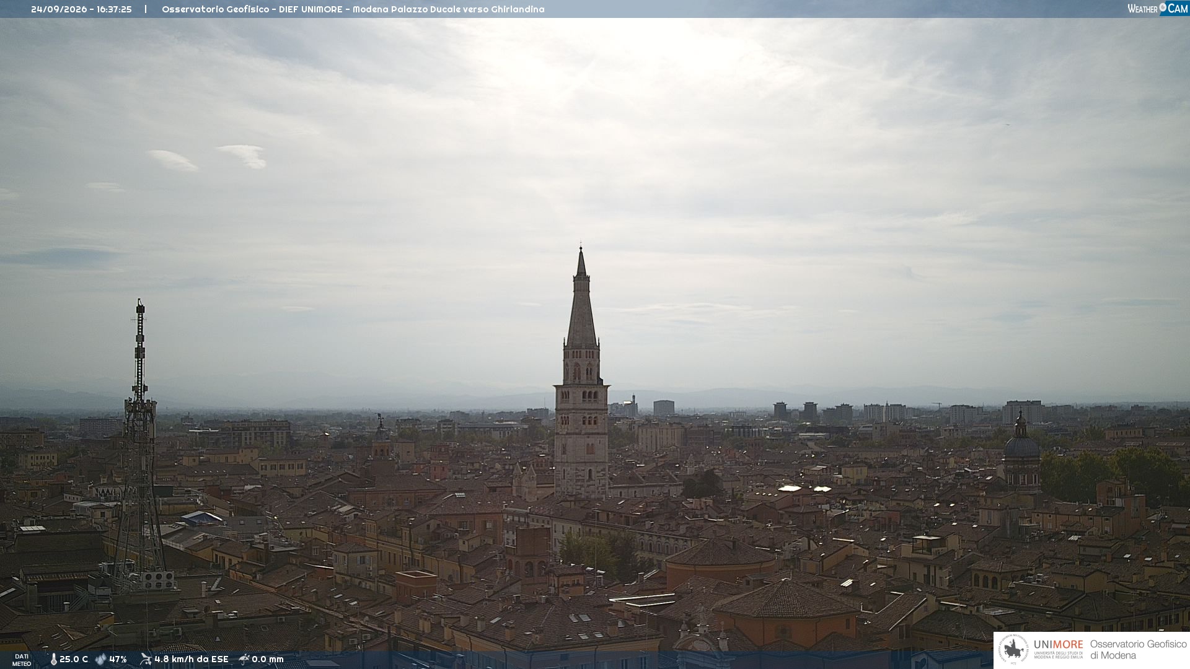The image size is (1190, 669).
Task: Click the rain umbrella precipitation icon
Action: pyautogui.click(x=244, y=659)
